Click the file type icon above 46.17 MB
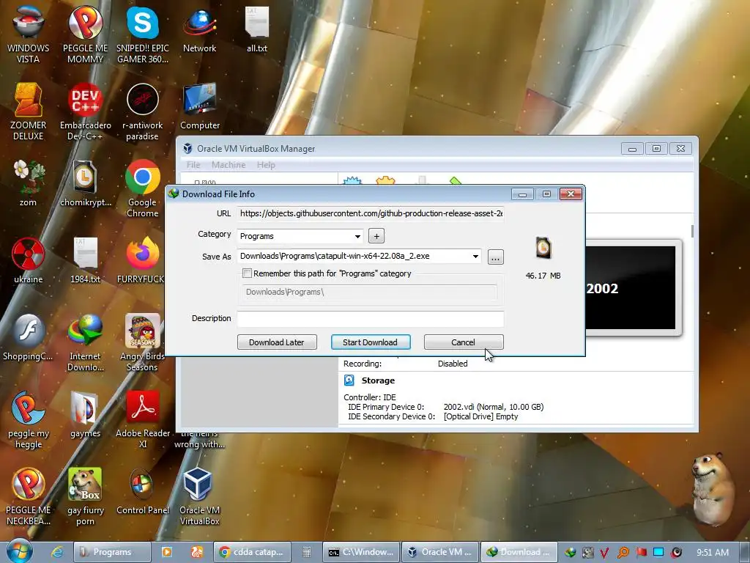750x563 pixels. pyautogui.click(x=543, y=248)
